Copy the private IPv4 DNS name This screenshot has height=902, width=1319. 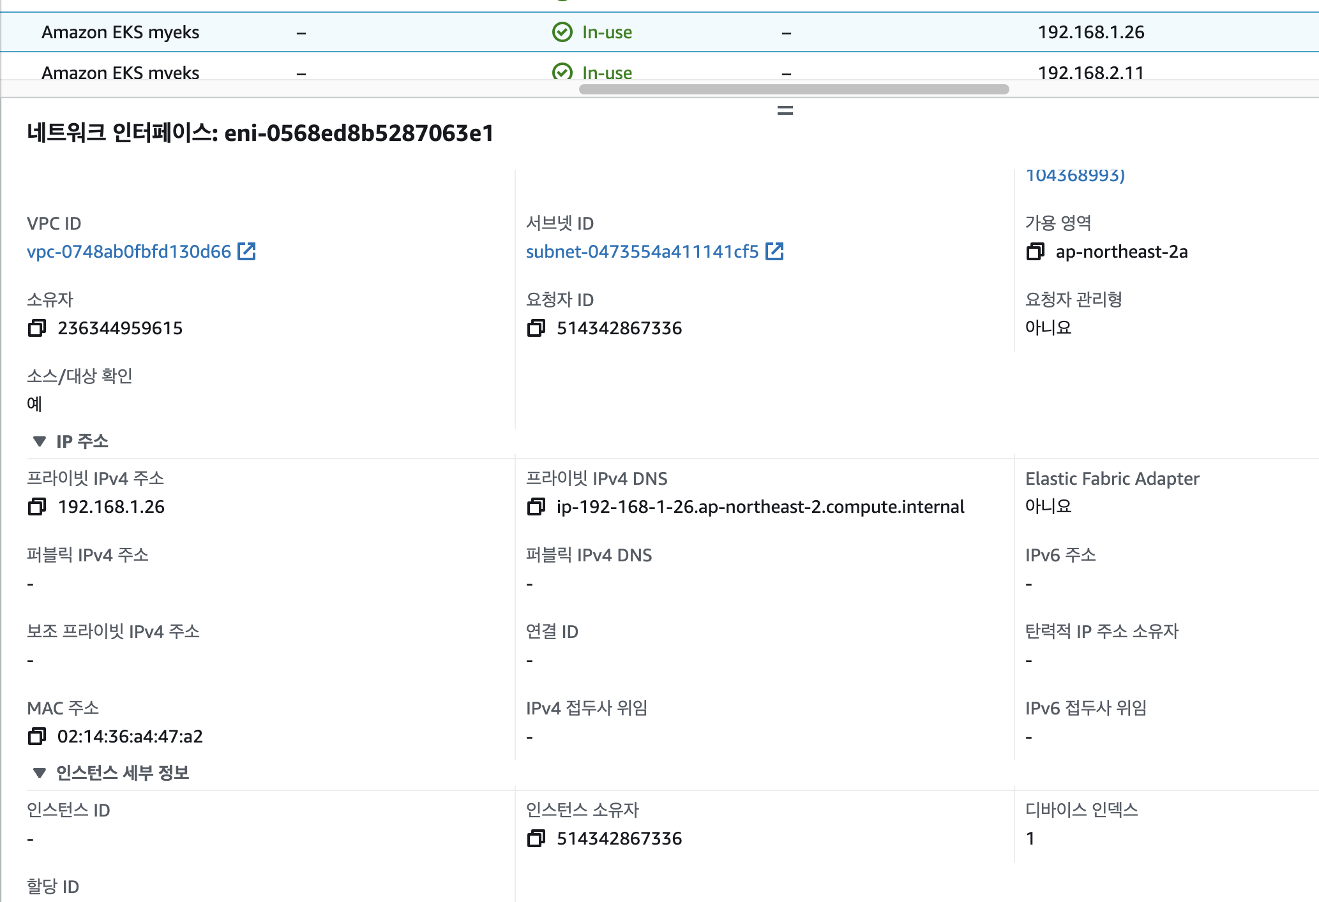[536, 507]
